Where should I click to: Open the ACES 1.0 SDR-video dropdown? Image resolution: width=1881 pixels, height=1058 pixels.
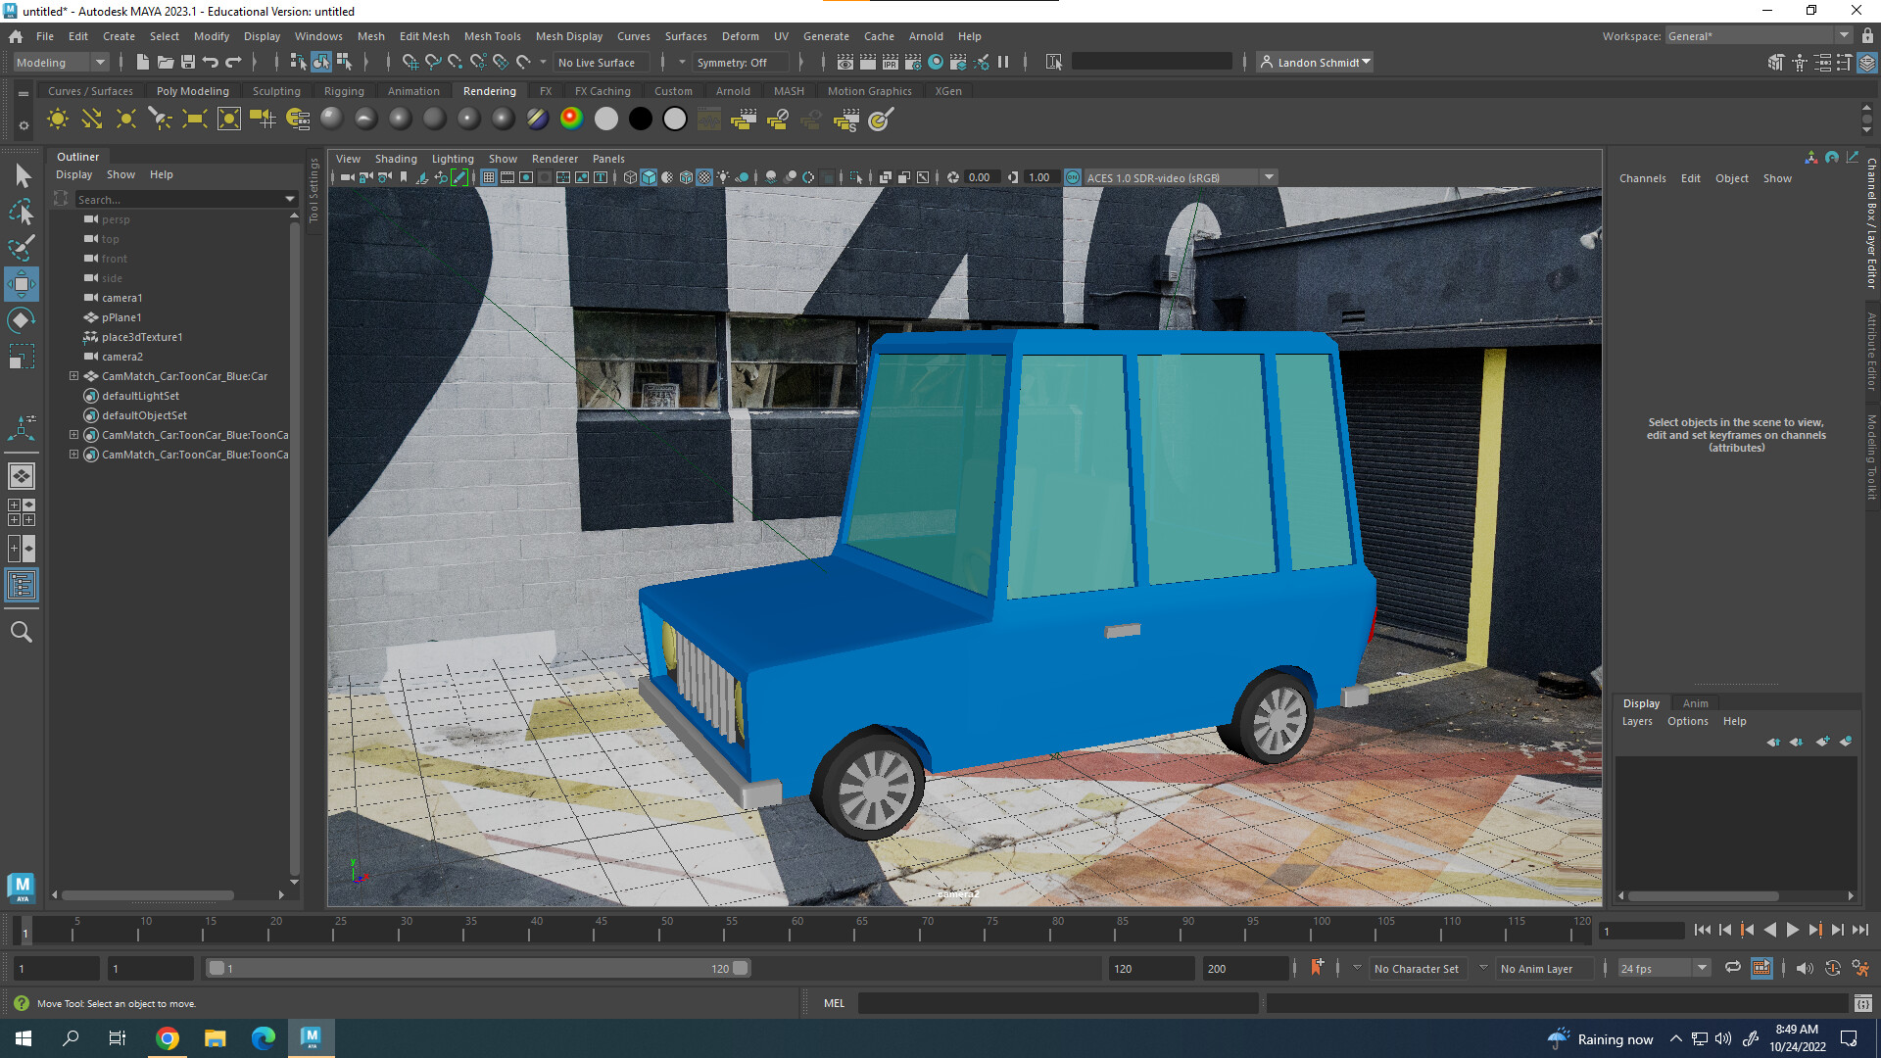pos(1270,177)
